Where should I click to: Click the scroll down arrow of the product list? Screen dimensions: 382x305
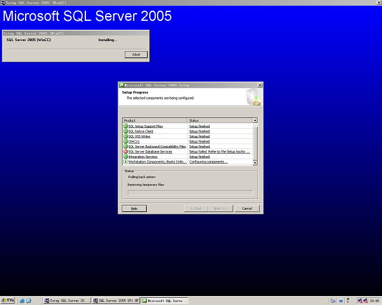tap(255, 163)
